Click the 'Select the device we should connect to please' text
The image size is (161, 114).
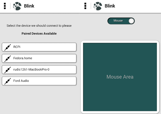pyautogui.click(x=39, y=26)
